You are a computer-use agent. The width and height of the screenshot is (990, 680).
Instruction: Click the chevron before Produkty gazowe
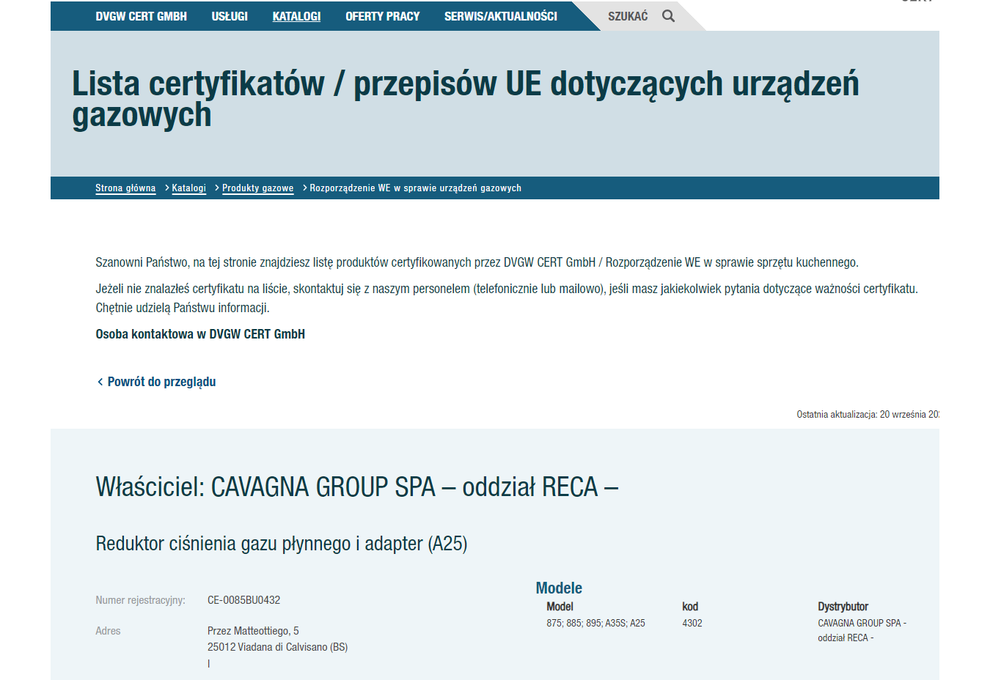[217, 188]
